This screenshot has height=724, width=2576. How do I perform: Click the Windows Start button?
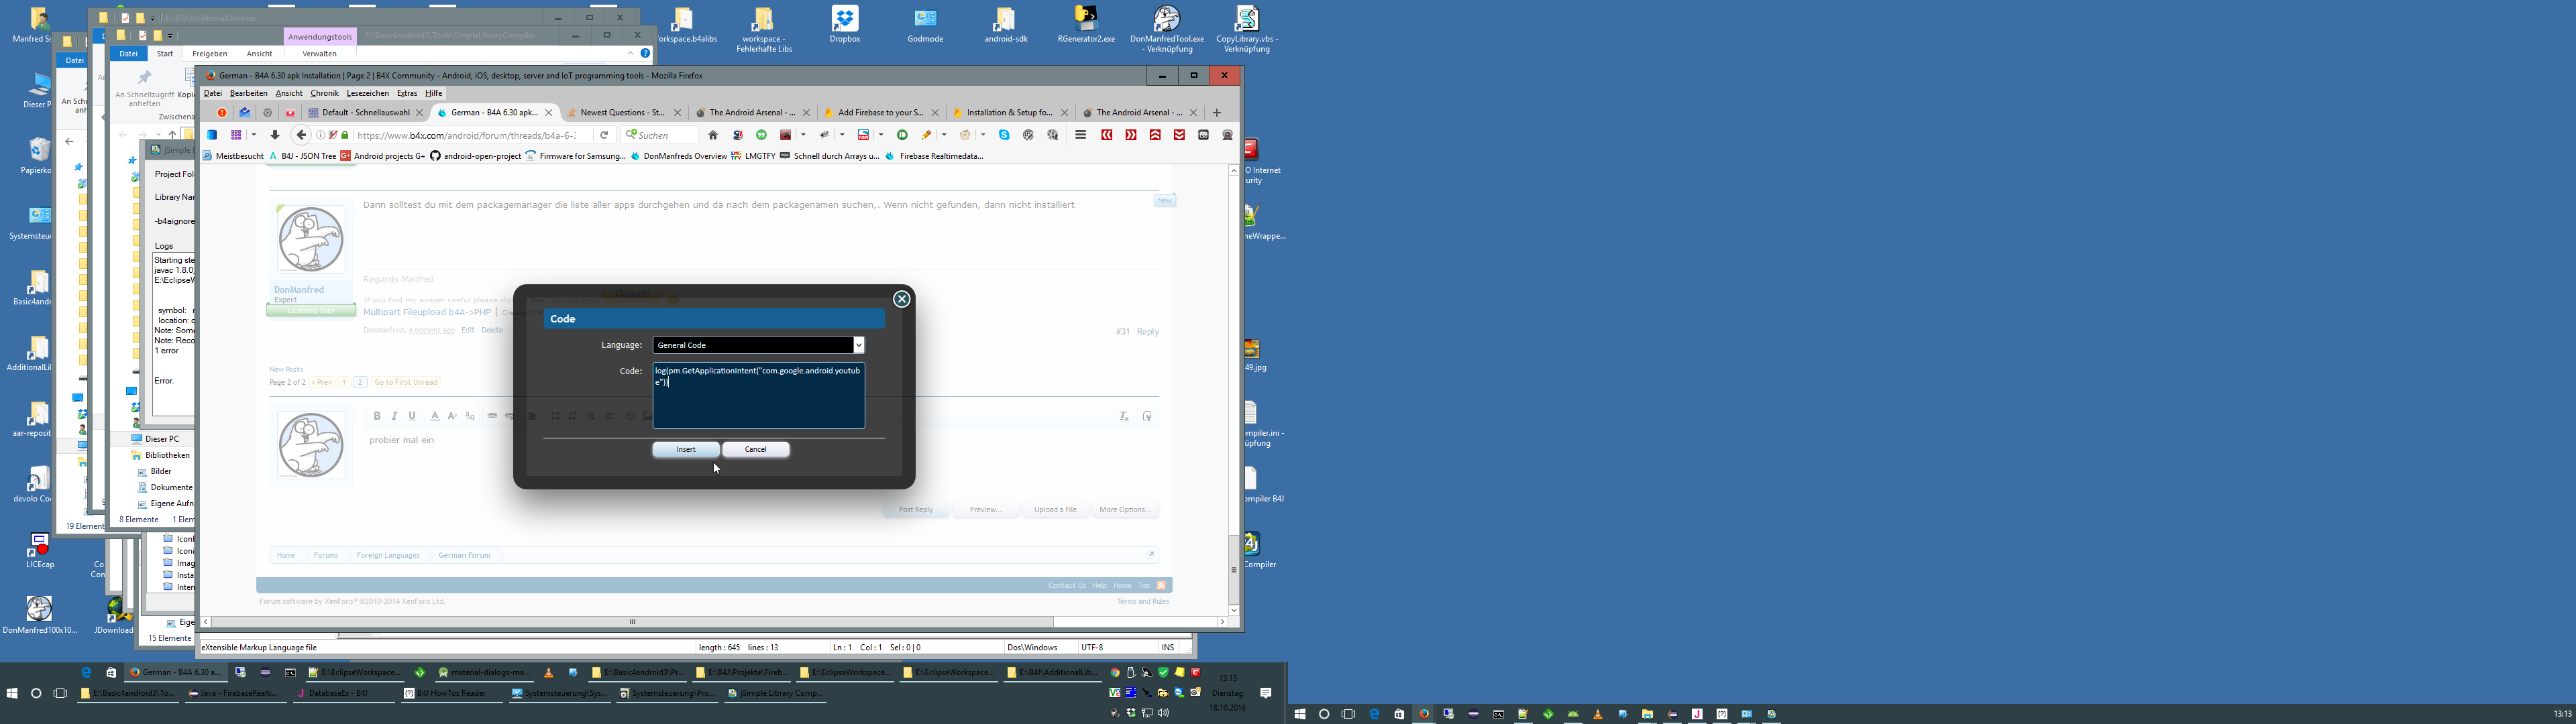coord(12,693)
